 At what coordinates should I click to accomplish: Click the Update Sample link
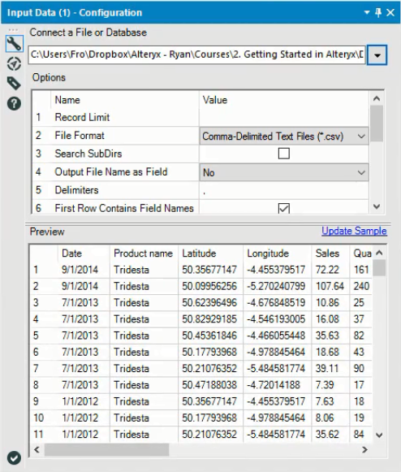click(354, 231)
